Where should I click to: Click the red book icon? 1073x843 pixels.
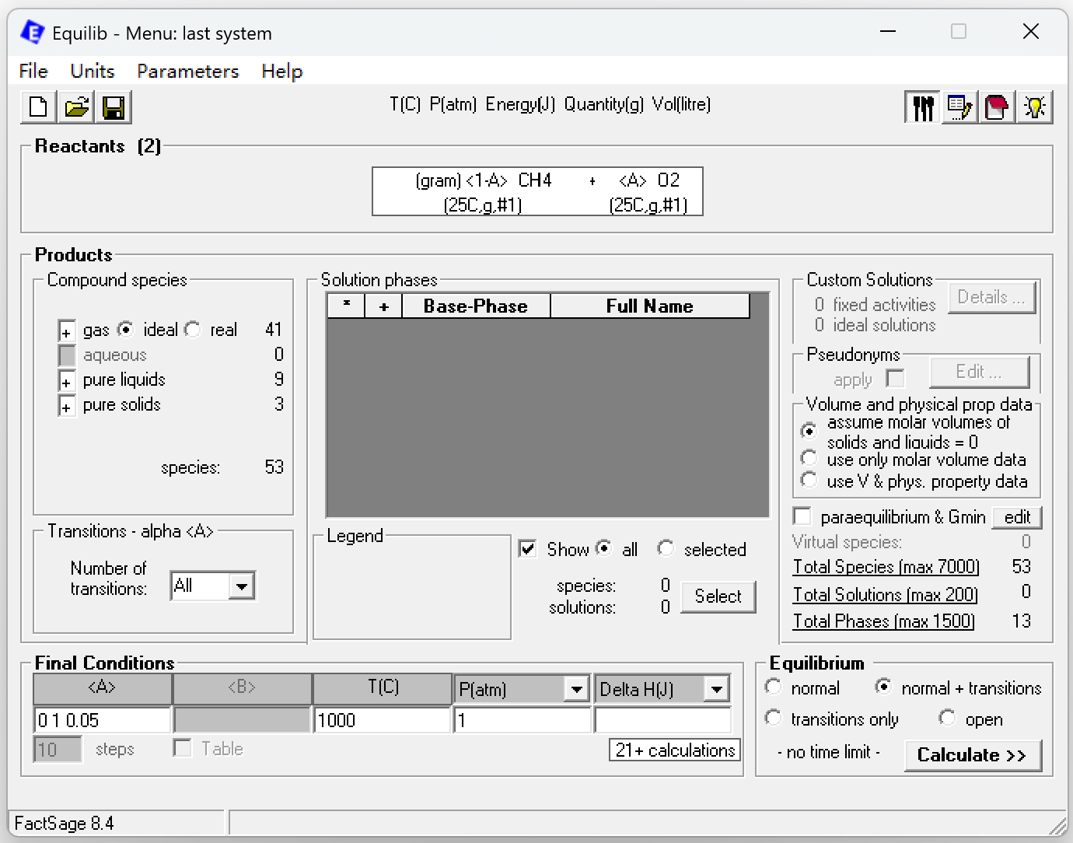tap(997, 107)
